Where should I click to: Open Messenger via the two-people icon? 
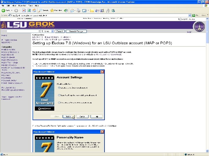[x=113, y=10]
